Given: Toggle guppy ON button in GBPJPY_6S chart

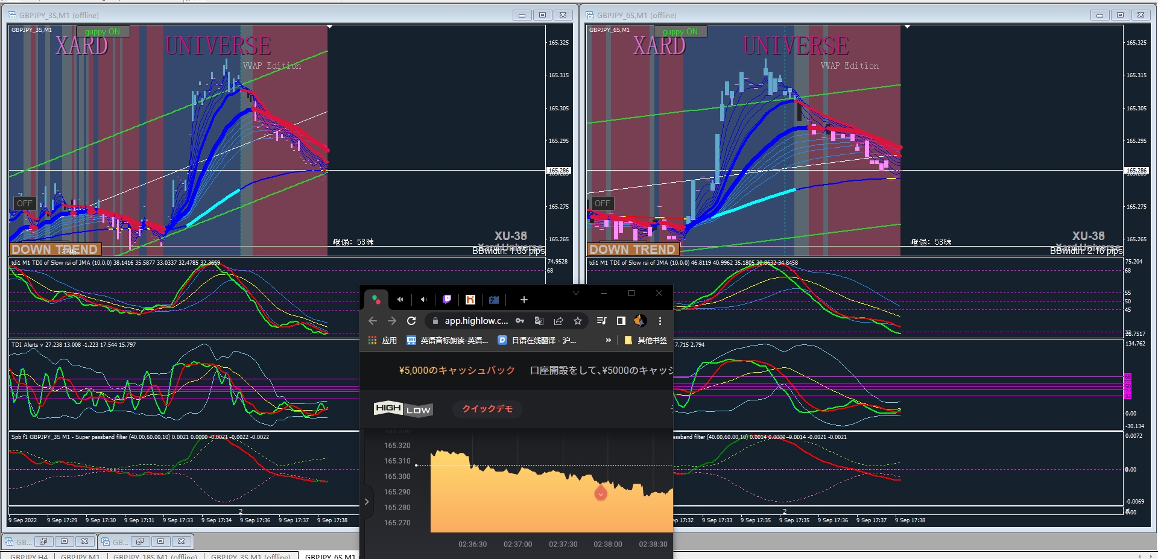Looking at the screenshot, I should [x=680, y=31].
